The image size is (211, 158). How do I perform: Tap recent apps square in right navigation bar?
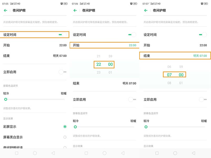(157, 153)
